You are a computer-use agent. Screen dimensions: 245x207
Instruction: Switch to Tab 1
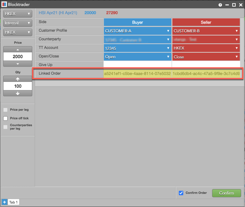tap(13, 202)
